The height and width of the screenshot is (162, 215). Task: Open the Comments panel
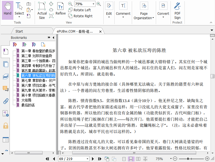[6, 89]
